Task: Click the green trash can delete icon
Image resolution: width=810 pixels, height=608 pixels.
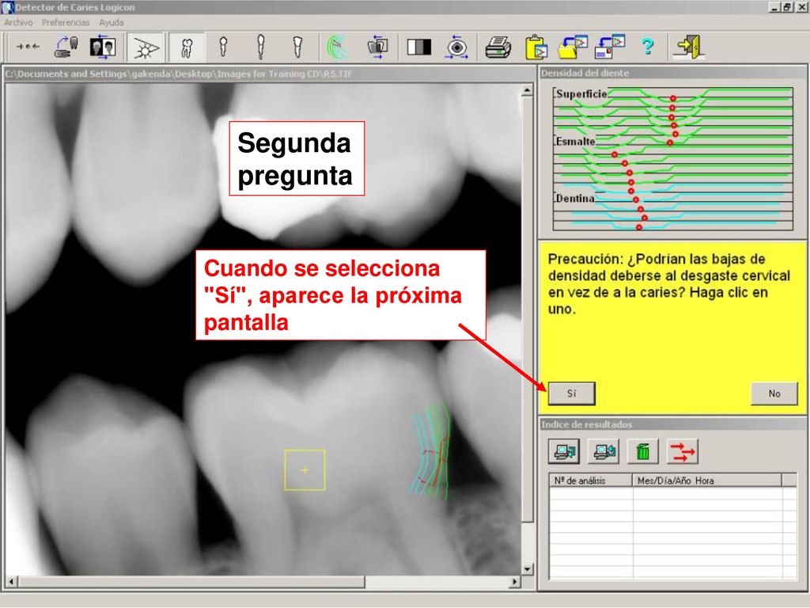Action: (643, 452)
